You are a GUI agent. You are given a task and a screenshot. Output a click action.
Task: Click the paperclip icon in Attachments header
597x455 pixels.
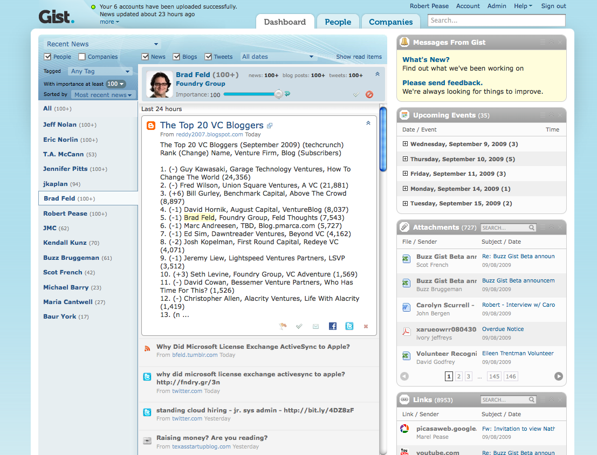click(x=404, y=227)
